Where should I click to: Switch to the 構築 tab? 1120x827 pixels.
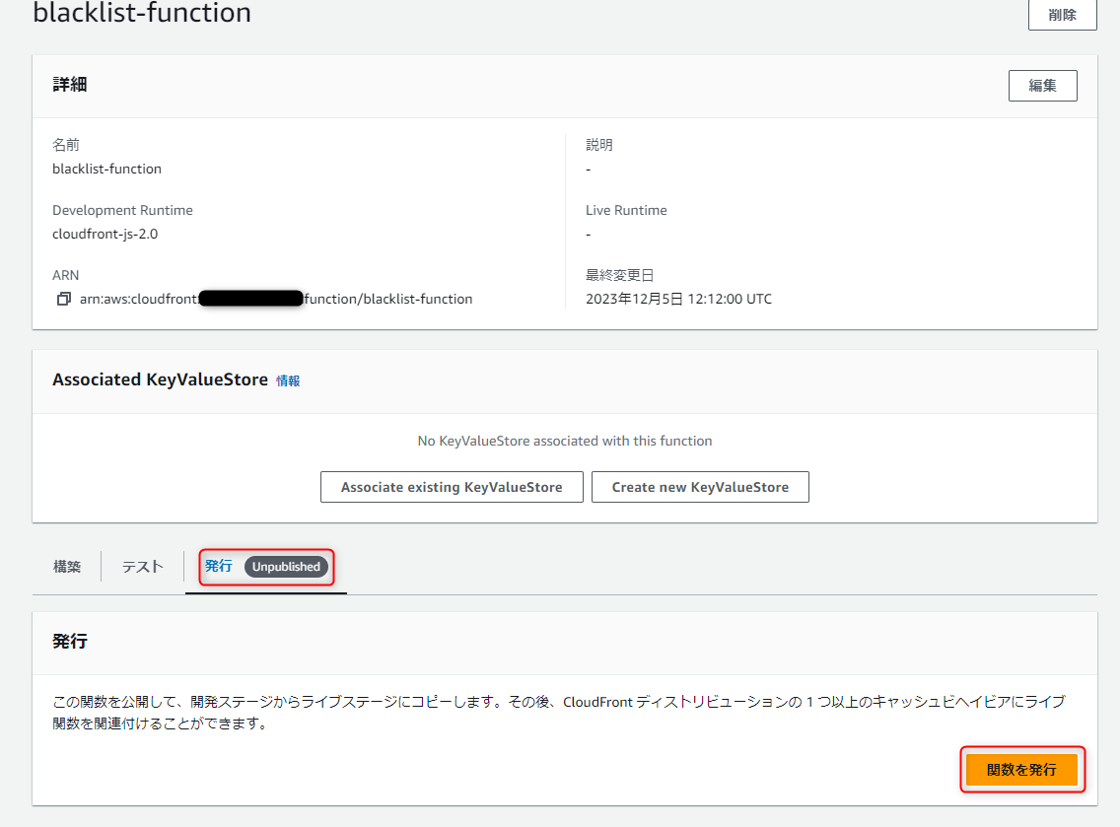(x=66, y=566)
